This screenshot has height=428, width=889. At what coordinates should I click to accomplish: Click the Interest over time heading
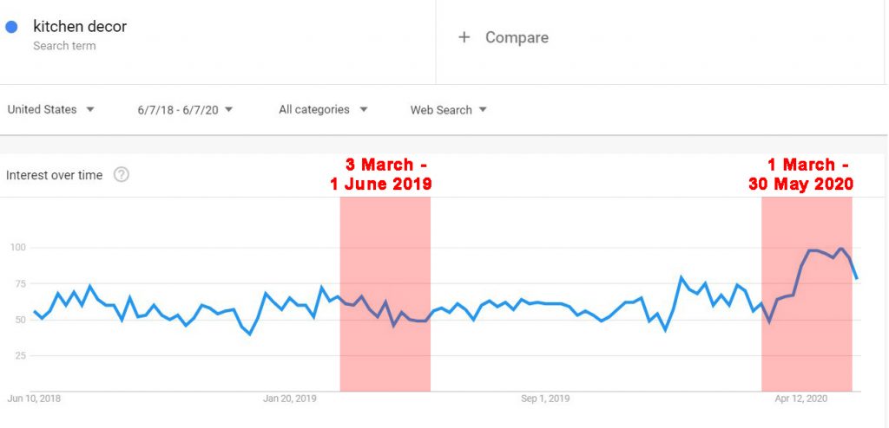click(55, 175)
